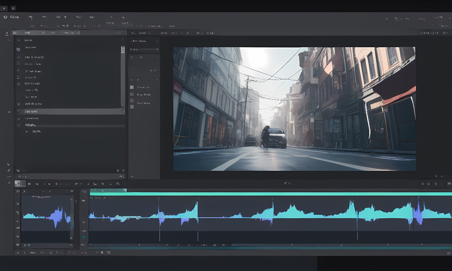Viewport: 452px width, 271px height.
Task: Adjust the vertical level slider beside the small waveform
Action: (71, 219)
